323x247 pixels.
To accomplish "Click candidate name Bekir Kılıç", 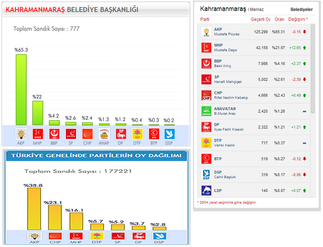I will [x=223, y=66].
